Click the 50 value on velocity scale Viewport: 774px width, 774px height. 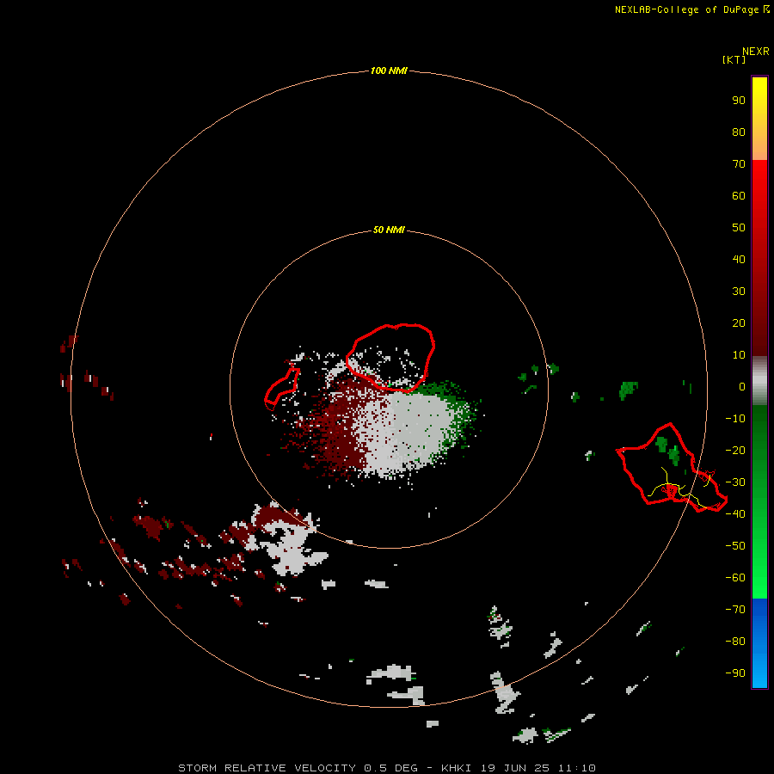pyautogui.click(x=739, y=228)
